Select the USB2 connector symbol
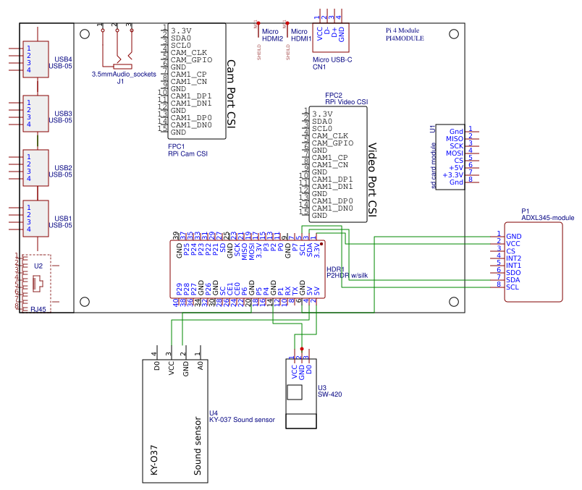 [x=35, y=168]
